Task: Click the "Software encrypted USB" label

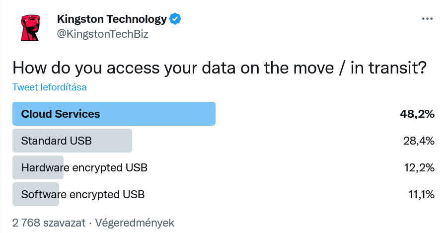Action: 83,194
